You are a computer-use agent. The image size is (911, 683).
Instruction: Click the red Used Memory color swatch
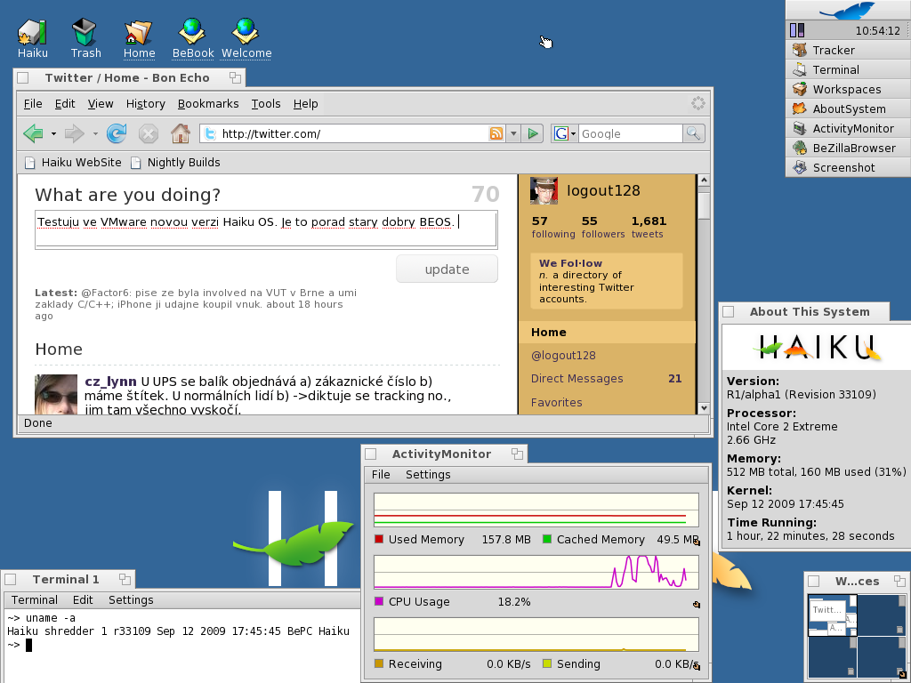pyautogui.click(x=379, y=539)
